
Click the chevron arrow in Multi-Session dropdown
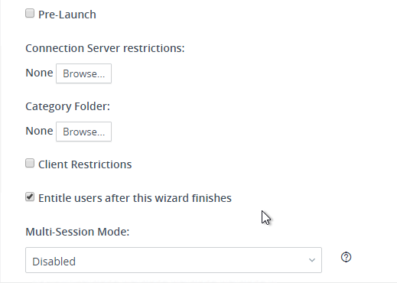[312, 260]
